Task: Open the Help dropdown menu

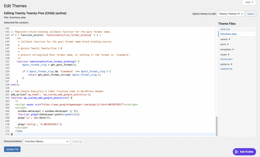Action: (249, 2)
